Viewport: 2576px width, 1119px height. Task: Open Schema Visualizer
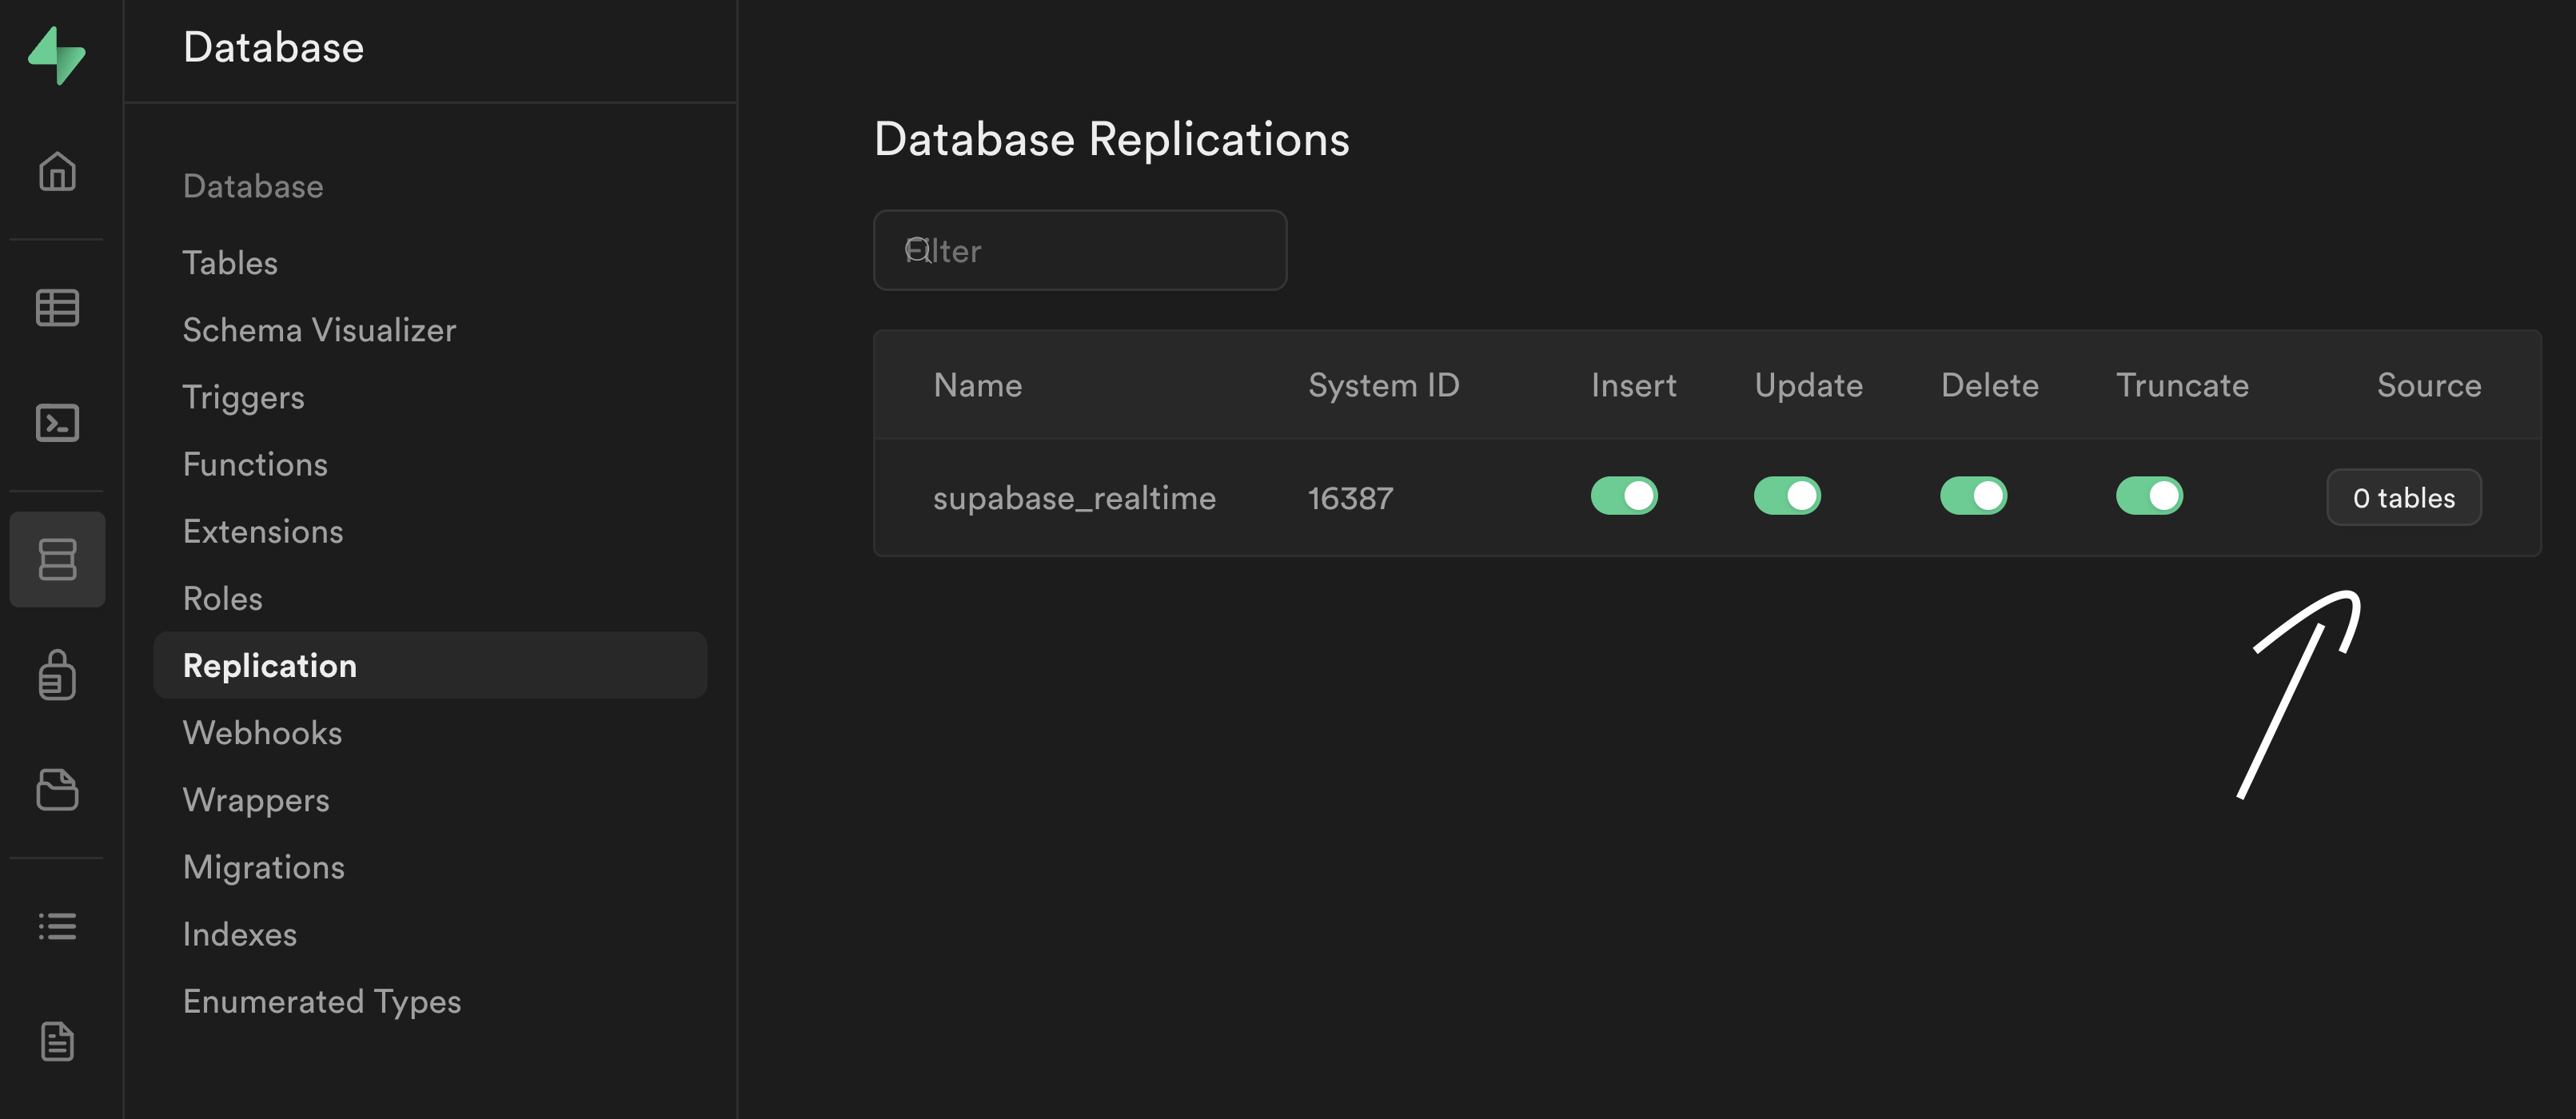click(x=319, y=330)
